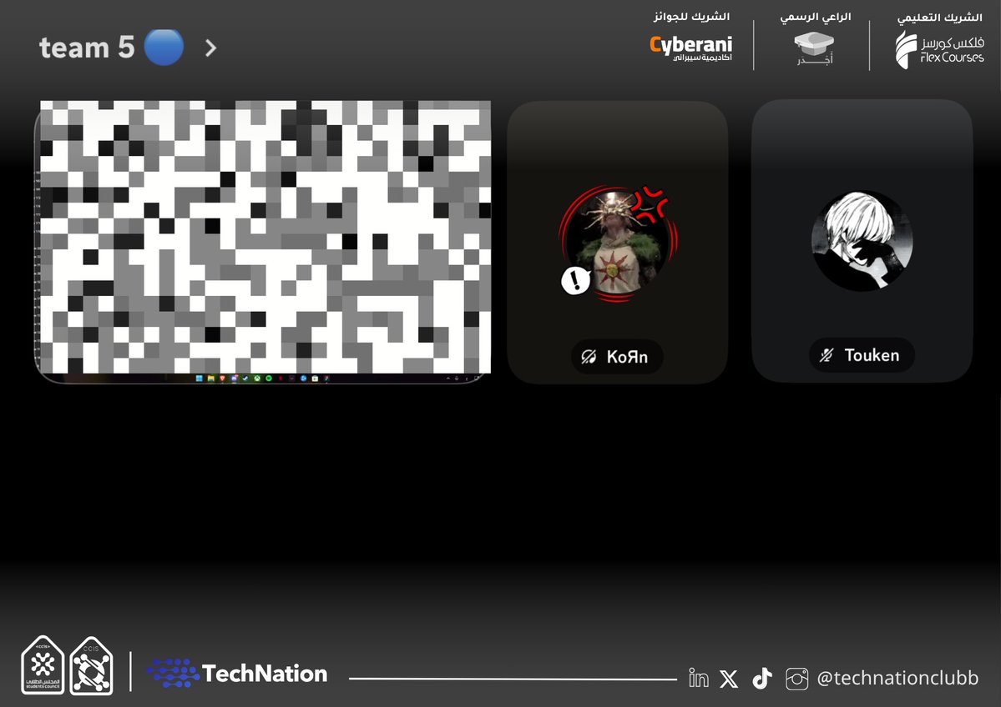Image resolution: width=1001 pixels, height=707 pixels.
Task: Click the Students Council badge logo
Action: pyautogui.click(x=43, y=665)
